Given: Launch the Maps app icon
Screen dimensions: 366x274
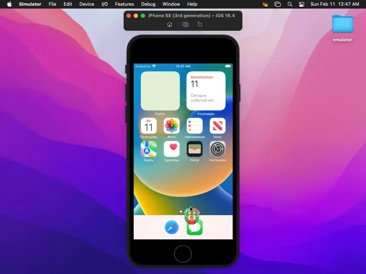Looking at the screenshot, I should pyautogui.click(x=149, y=149).
